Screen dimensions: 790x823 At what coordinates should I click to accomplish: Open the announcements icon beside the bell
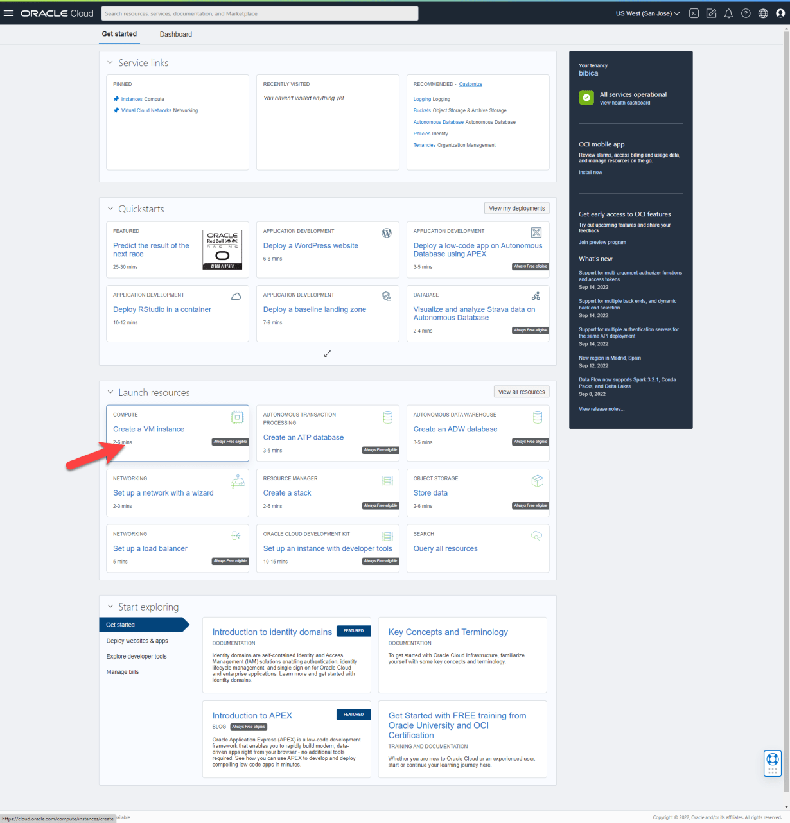[x=711, y=13]
